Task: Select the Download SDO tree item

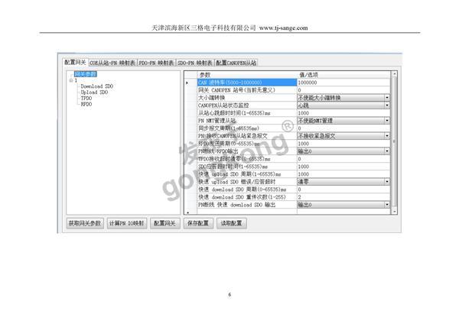Action: [x=97, y=86]
